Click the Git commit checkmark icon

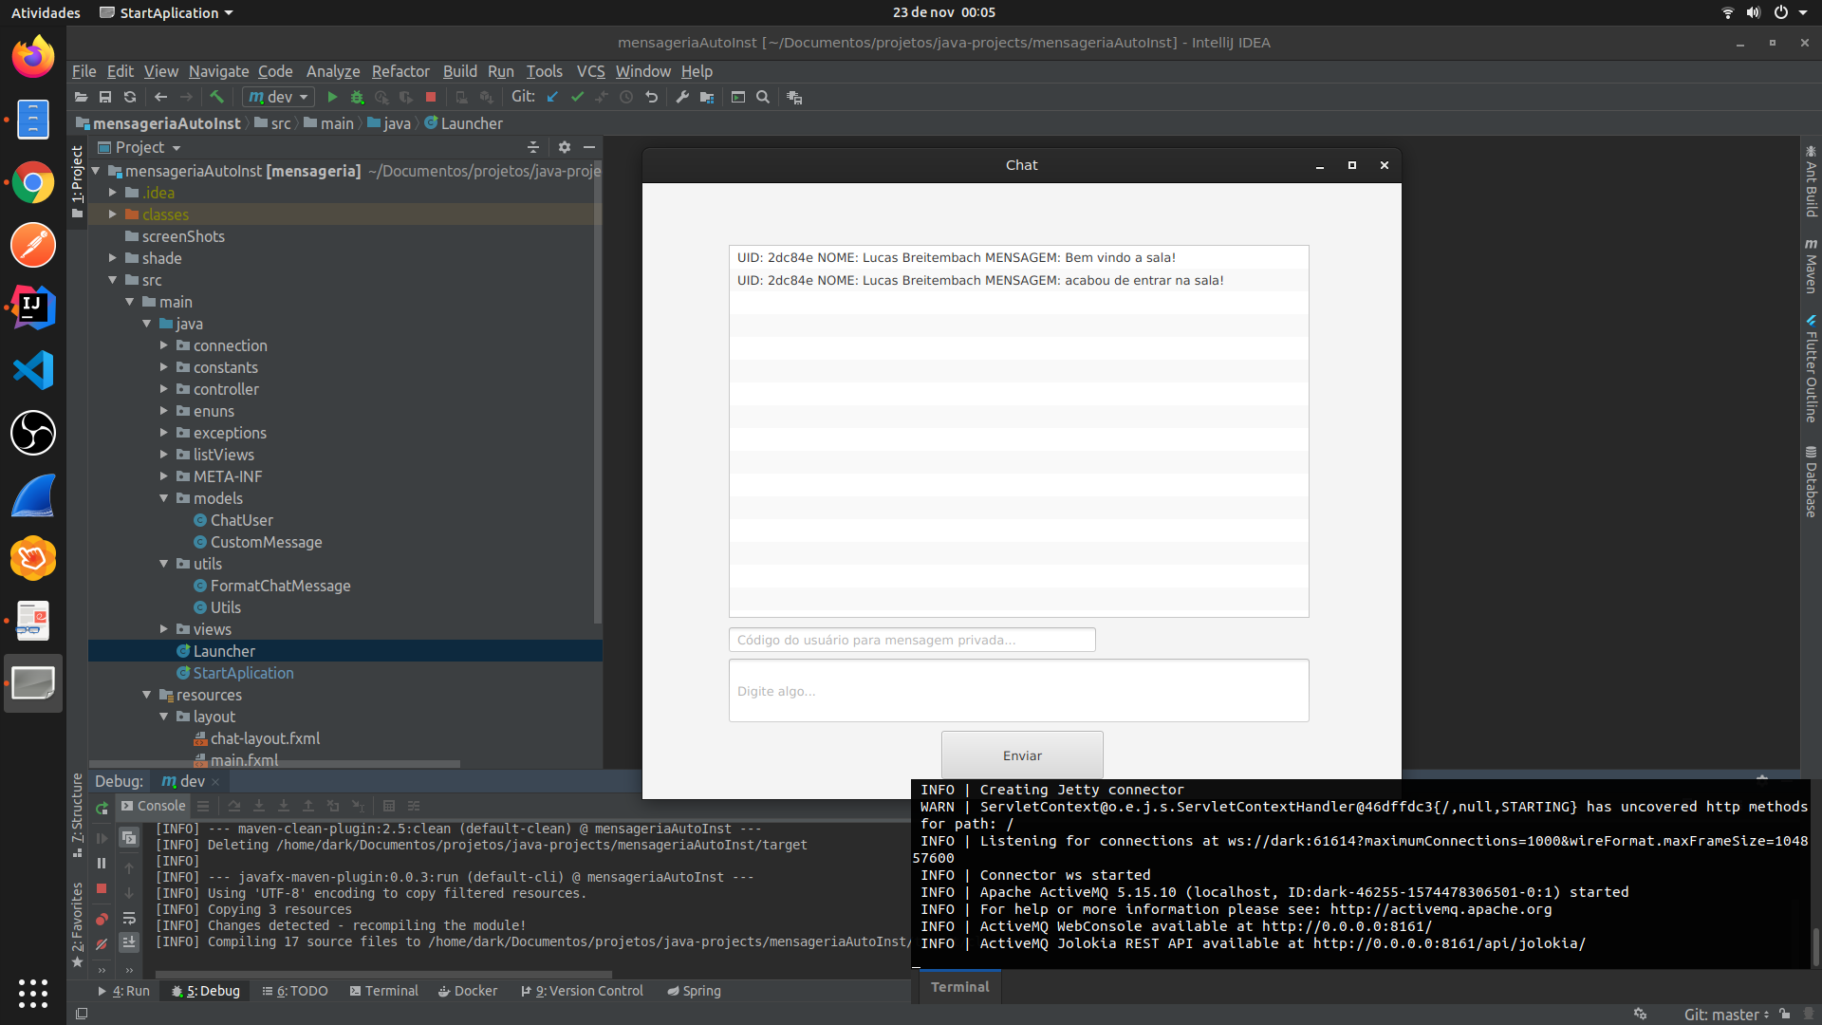577,97
